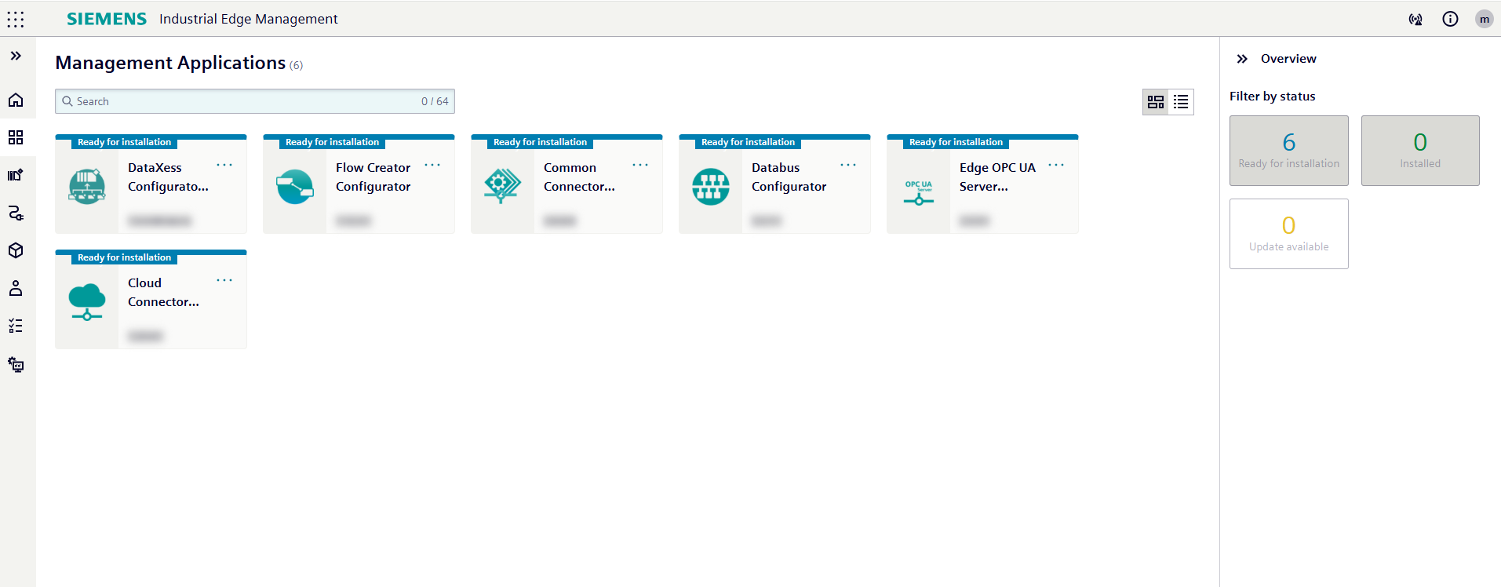Viewport: 1501px width, 587px height.
Task: Select the Flow Creator Configurator title
Action: pos(373,177)
